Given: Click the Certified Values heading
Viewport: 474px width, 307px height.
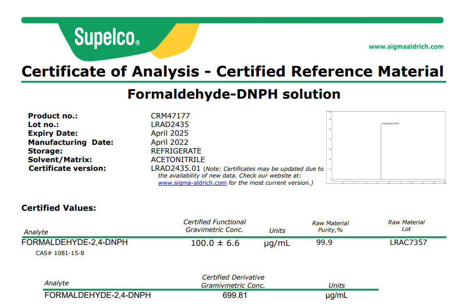Looking at the screenshot, I should [59, 208].
